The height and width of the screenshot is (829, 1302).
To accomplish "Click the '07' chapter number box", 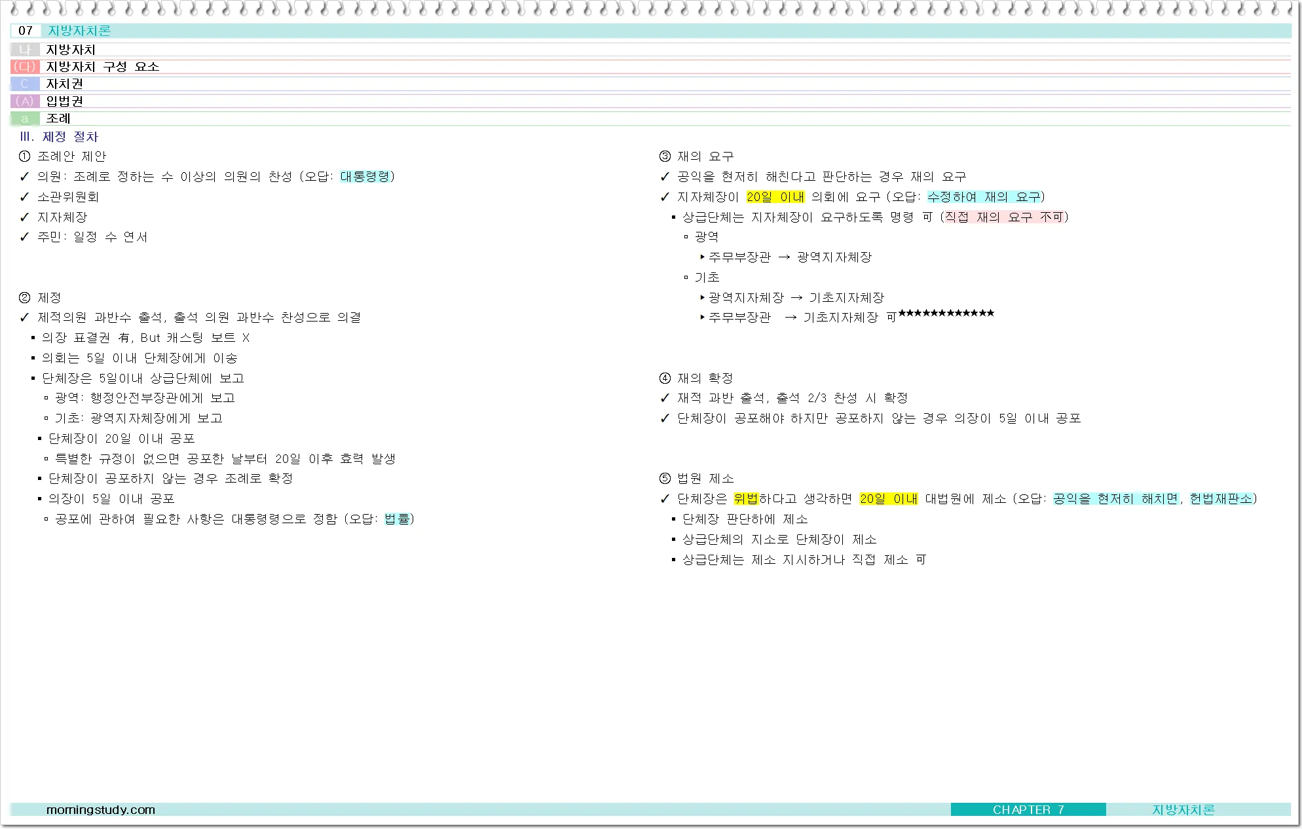I will 26,31.
